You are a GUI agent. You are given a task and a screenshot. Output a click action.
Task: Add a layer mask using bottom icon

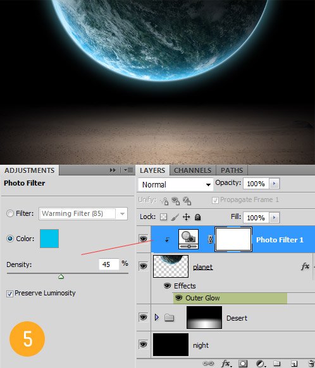click(x=243, y=364)
